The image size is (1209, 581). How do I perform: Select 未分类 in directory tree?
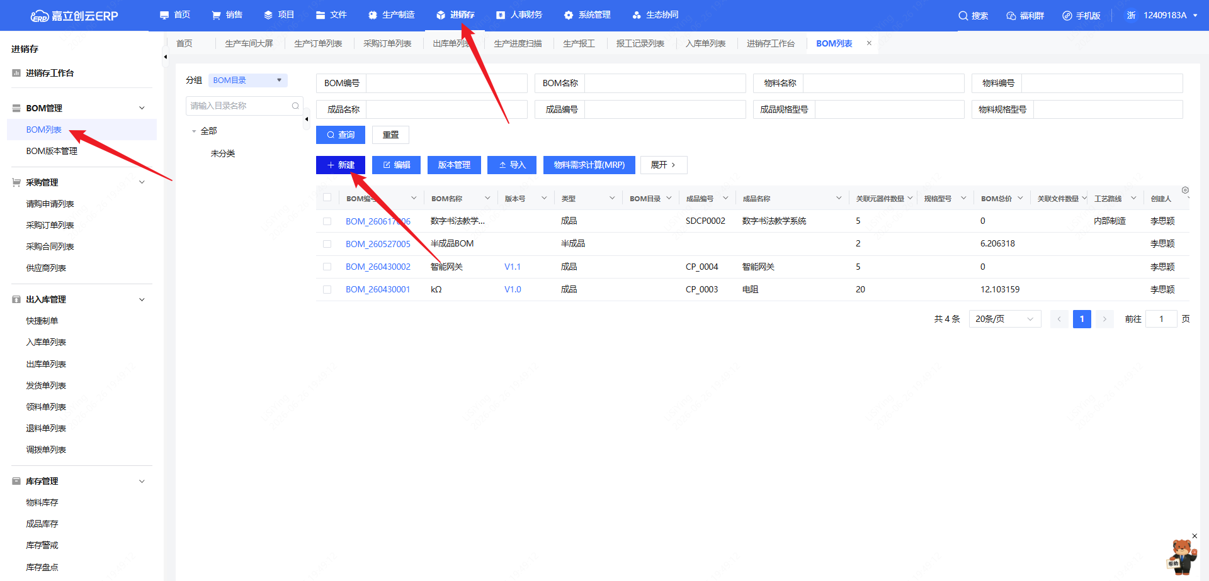[x=223, y=153]
